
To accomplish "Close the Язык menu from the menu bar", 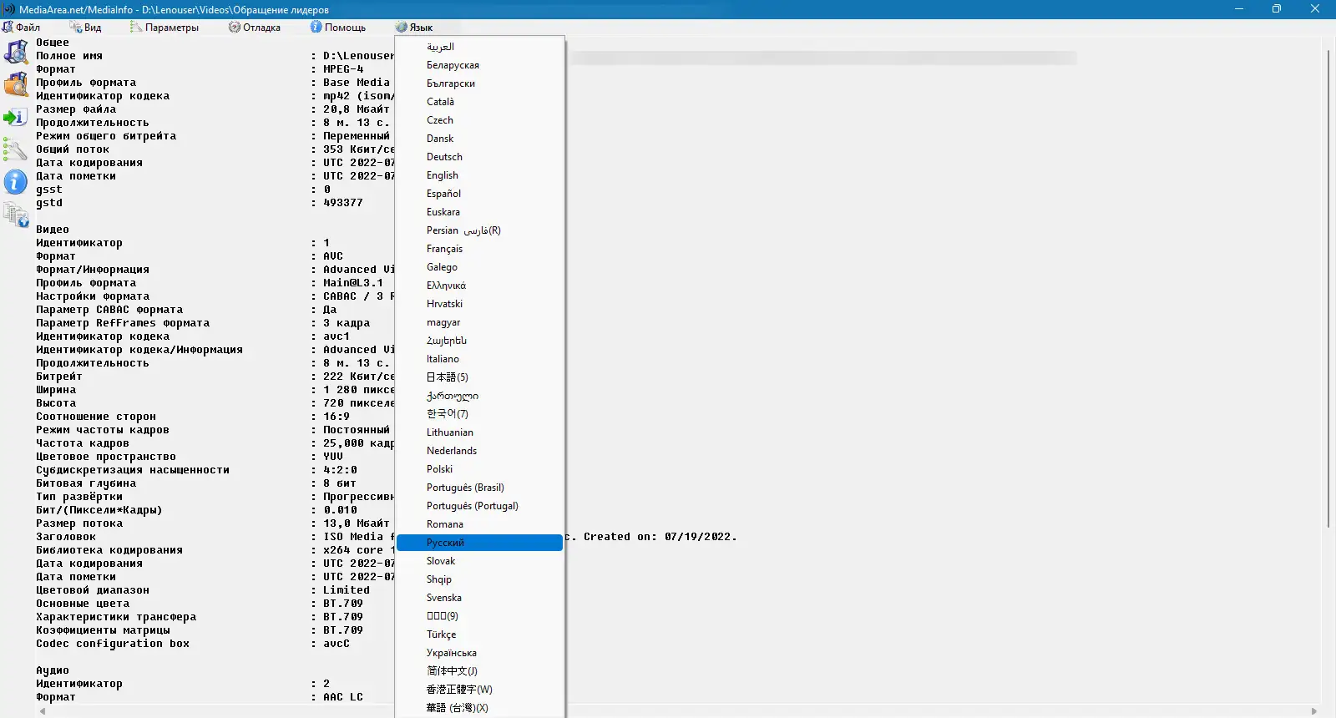I will (414, 28).
